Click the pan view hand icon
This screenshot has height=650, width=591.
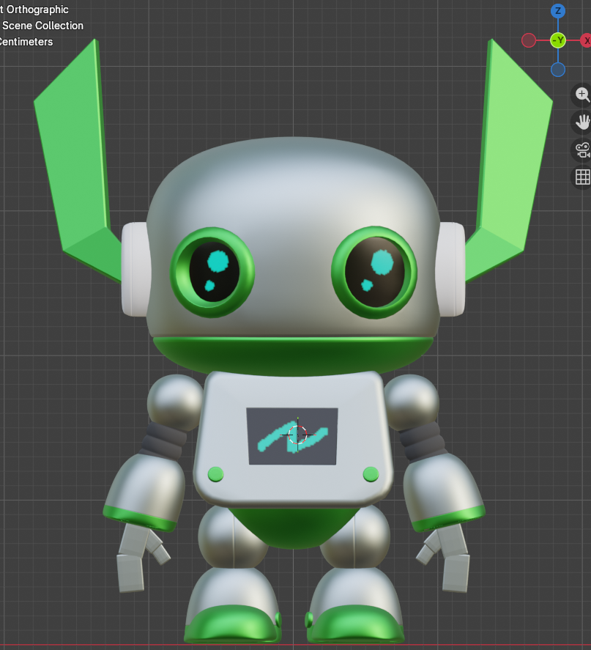click(582, 122)
